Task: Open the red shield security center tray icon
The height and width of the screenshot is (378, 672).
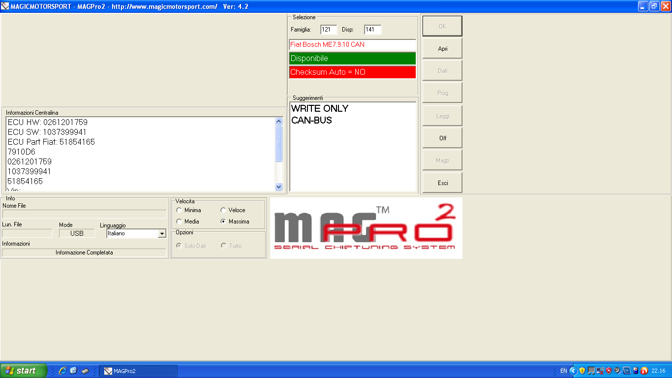Action: click(609, 371)
